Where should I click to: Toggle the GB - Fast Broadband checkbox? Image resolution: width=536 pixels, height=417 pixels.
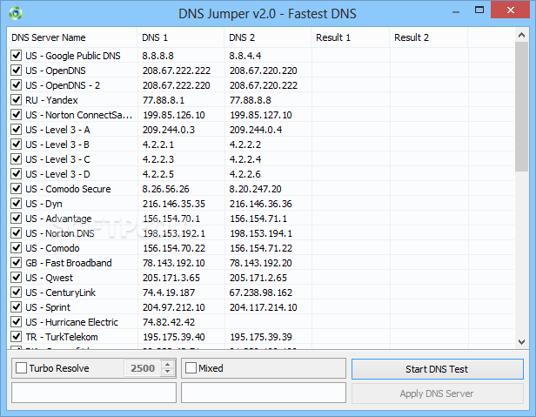click(16, 263)
